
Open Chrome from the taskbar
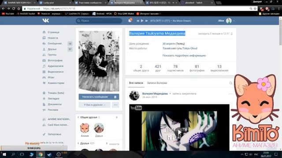pyautogui.click(x=40, y=154)
